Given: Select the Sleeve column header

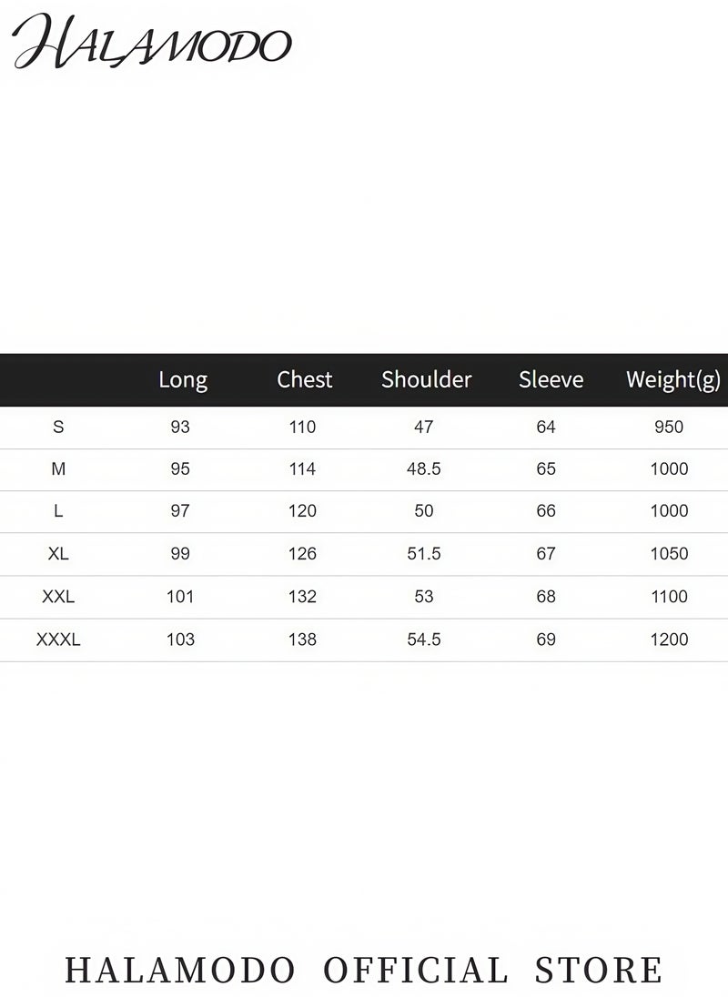Looking at the screenshot, I should click(x=551, y=379).
